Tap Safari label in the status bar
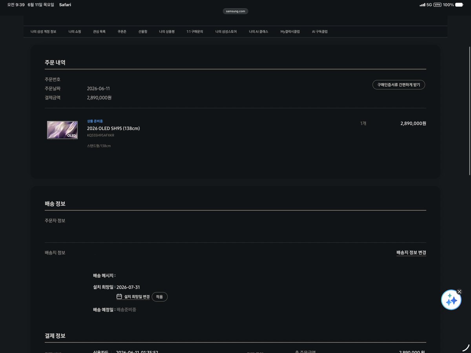This screenshot has width=471, height=353. [x=65, y=5]
